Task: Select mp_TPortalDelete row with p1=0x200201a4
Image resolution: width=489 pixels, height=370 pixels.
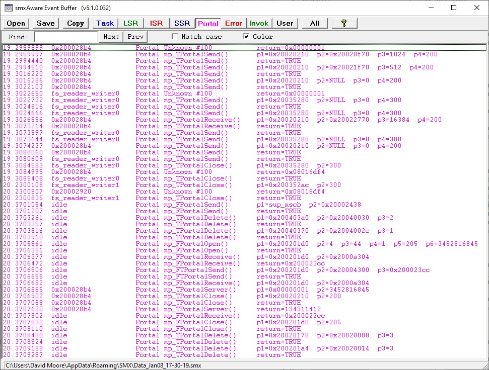Action: pos(245,348)
